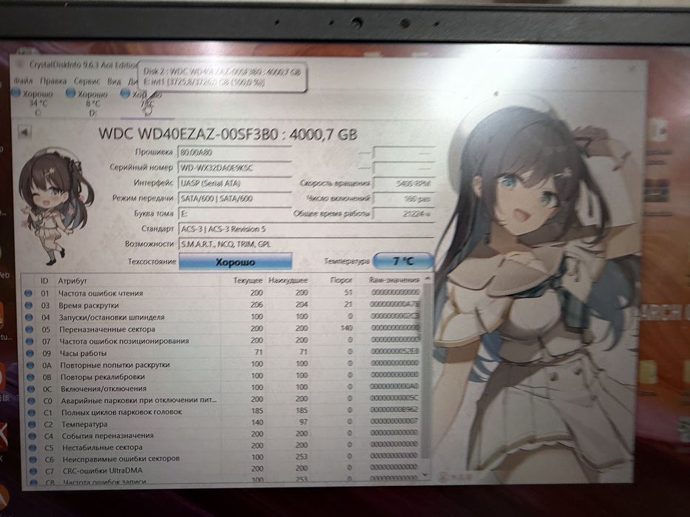This screenshot has width=690, height=517.
Task: Select row 'Повторные попытки раскрутки'
Action: tap(222, 364)
